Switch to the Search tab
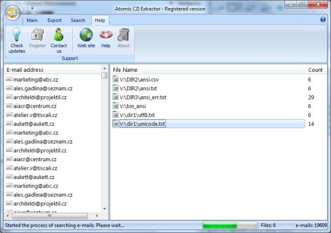Viewport: 331px width, 233px height. coord(78,20)
